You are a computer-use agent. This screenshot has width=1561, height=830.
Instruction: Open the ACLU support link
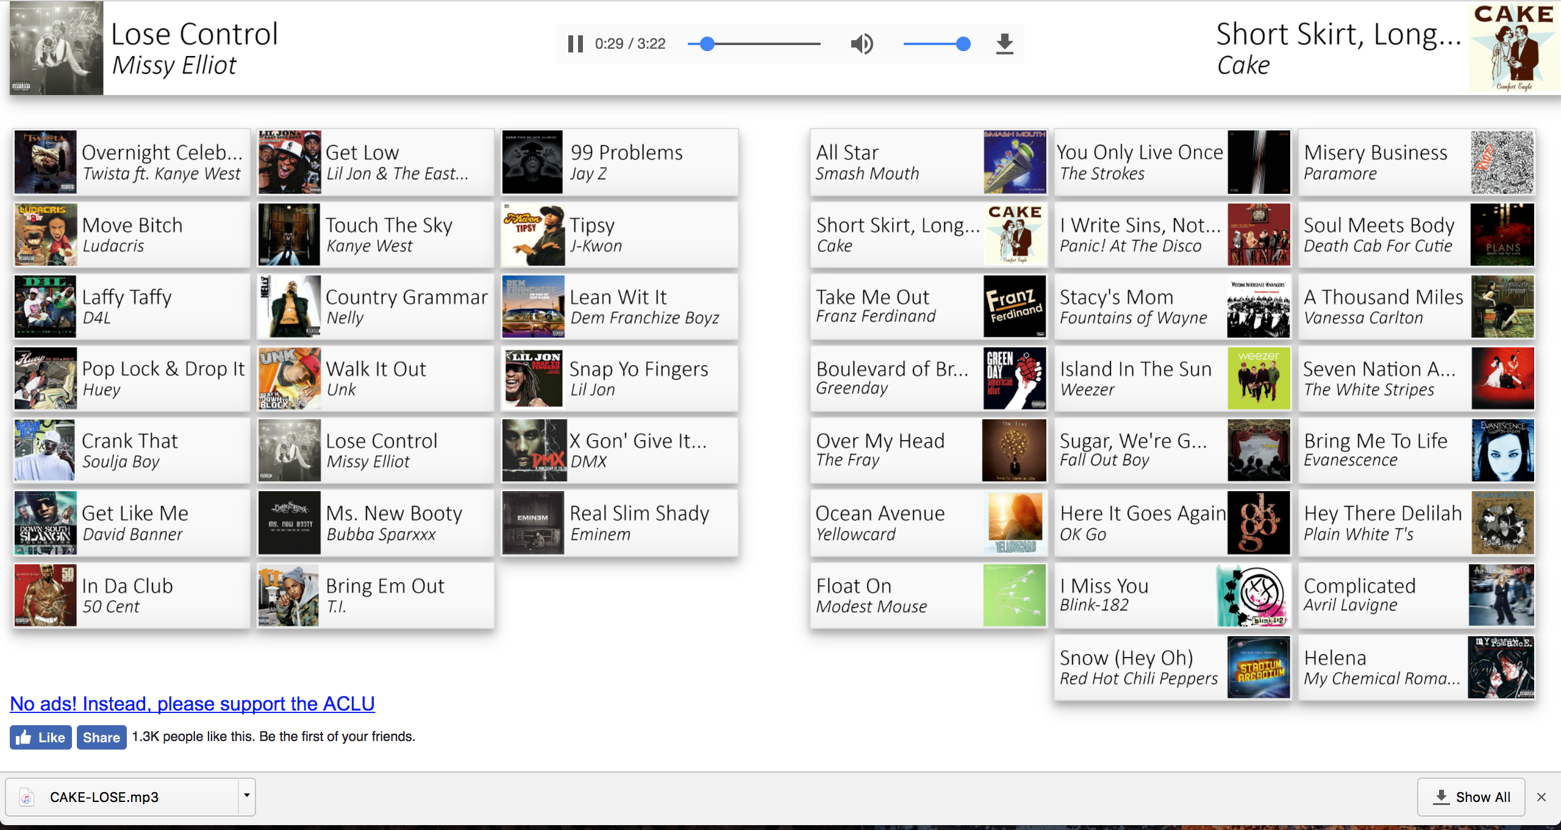[x=192, y=704]
